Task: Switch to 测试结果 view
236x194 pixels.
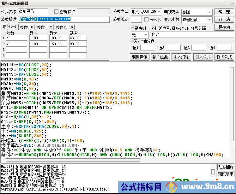Action: pyautogui.click(x=226, y=174)
